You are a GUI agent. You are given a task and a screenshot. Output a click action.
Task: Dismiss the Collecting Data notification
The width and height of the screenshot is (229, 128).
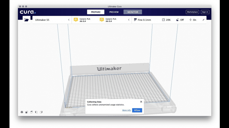[141, 102]
